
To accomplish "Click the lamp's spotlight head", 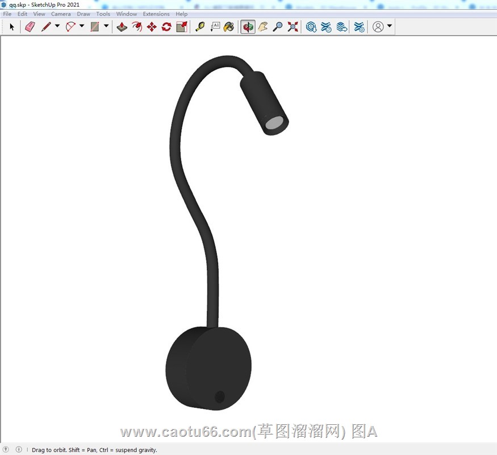I will tap(264, 103).
